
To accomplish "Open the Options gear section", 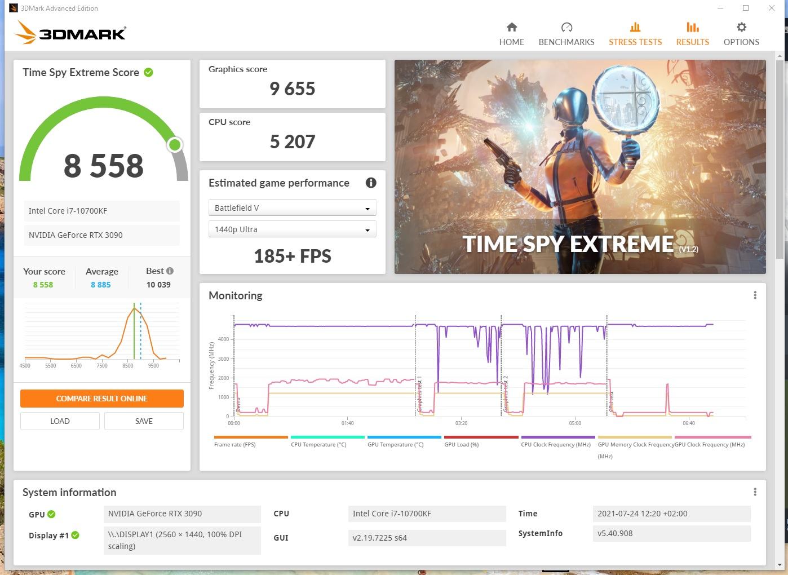I will (741, 34).
